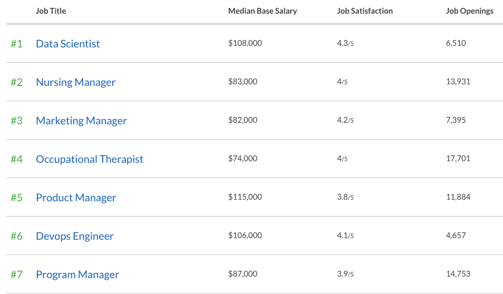Click the 3.9/5 satisfaction rating
This screenshot has width=503, height=294.
click(345, 274)
